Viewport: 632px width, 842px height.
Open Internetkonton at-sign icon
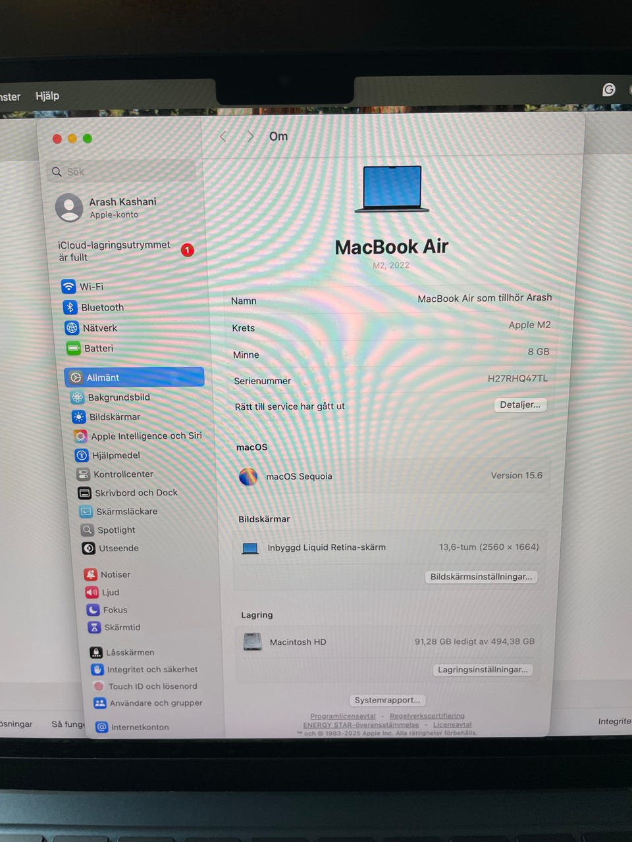click(x=101, y=727)
